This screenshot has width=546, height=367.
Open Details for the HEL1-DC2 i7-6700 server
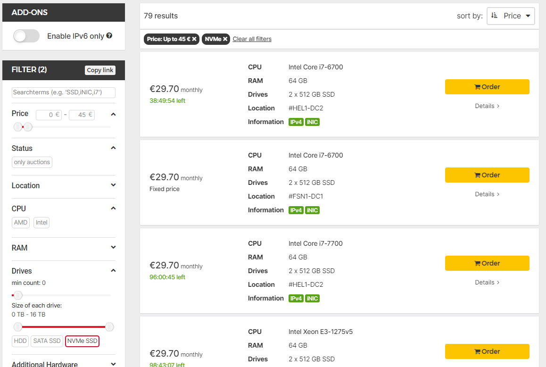coord(487,106)
